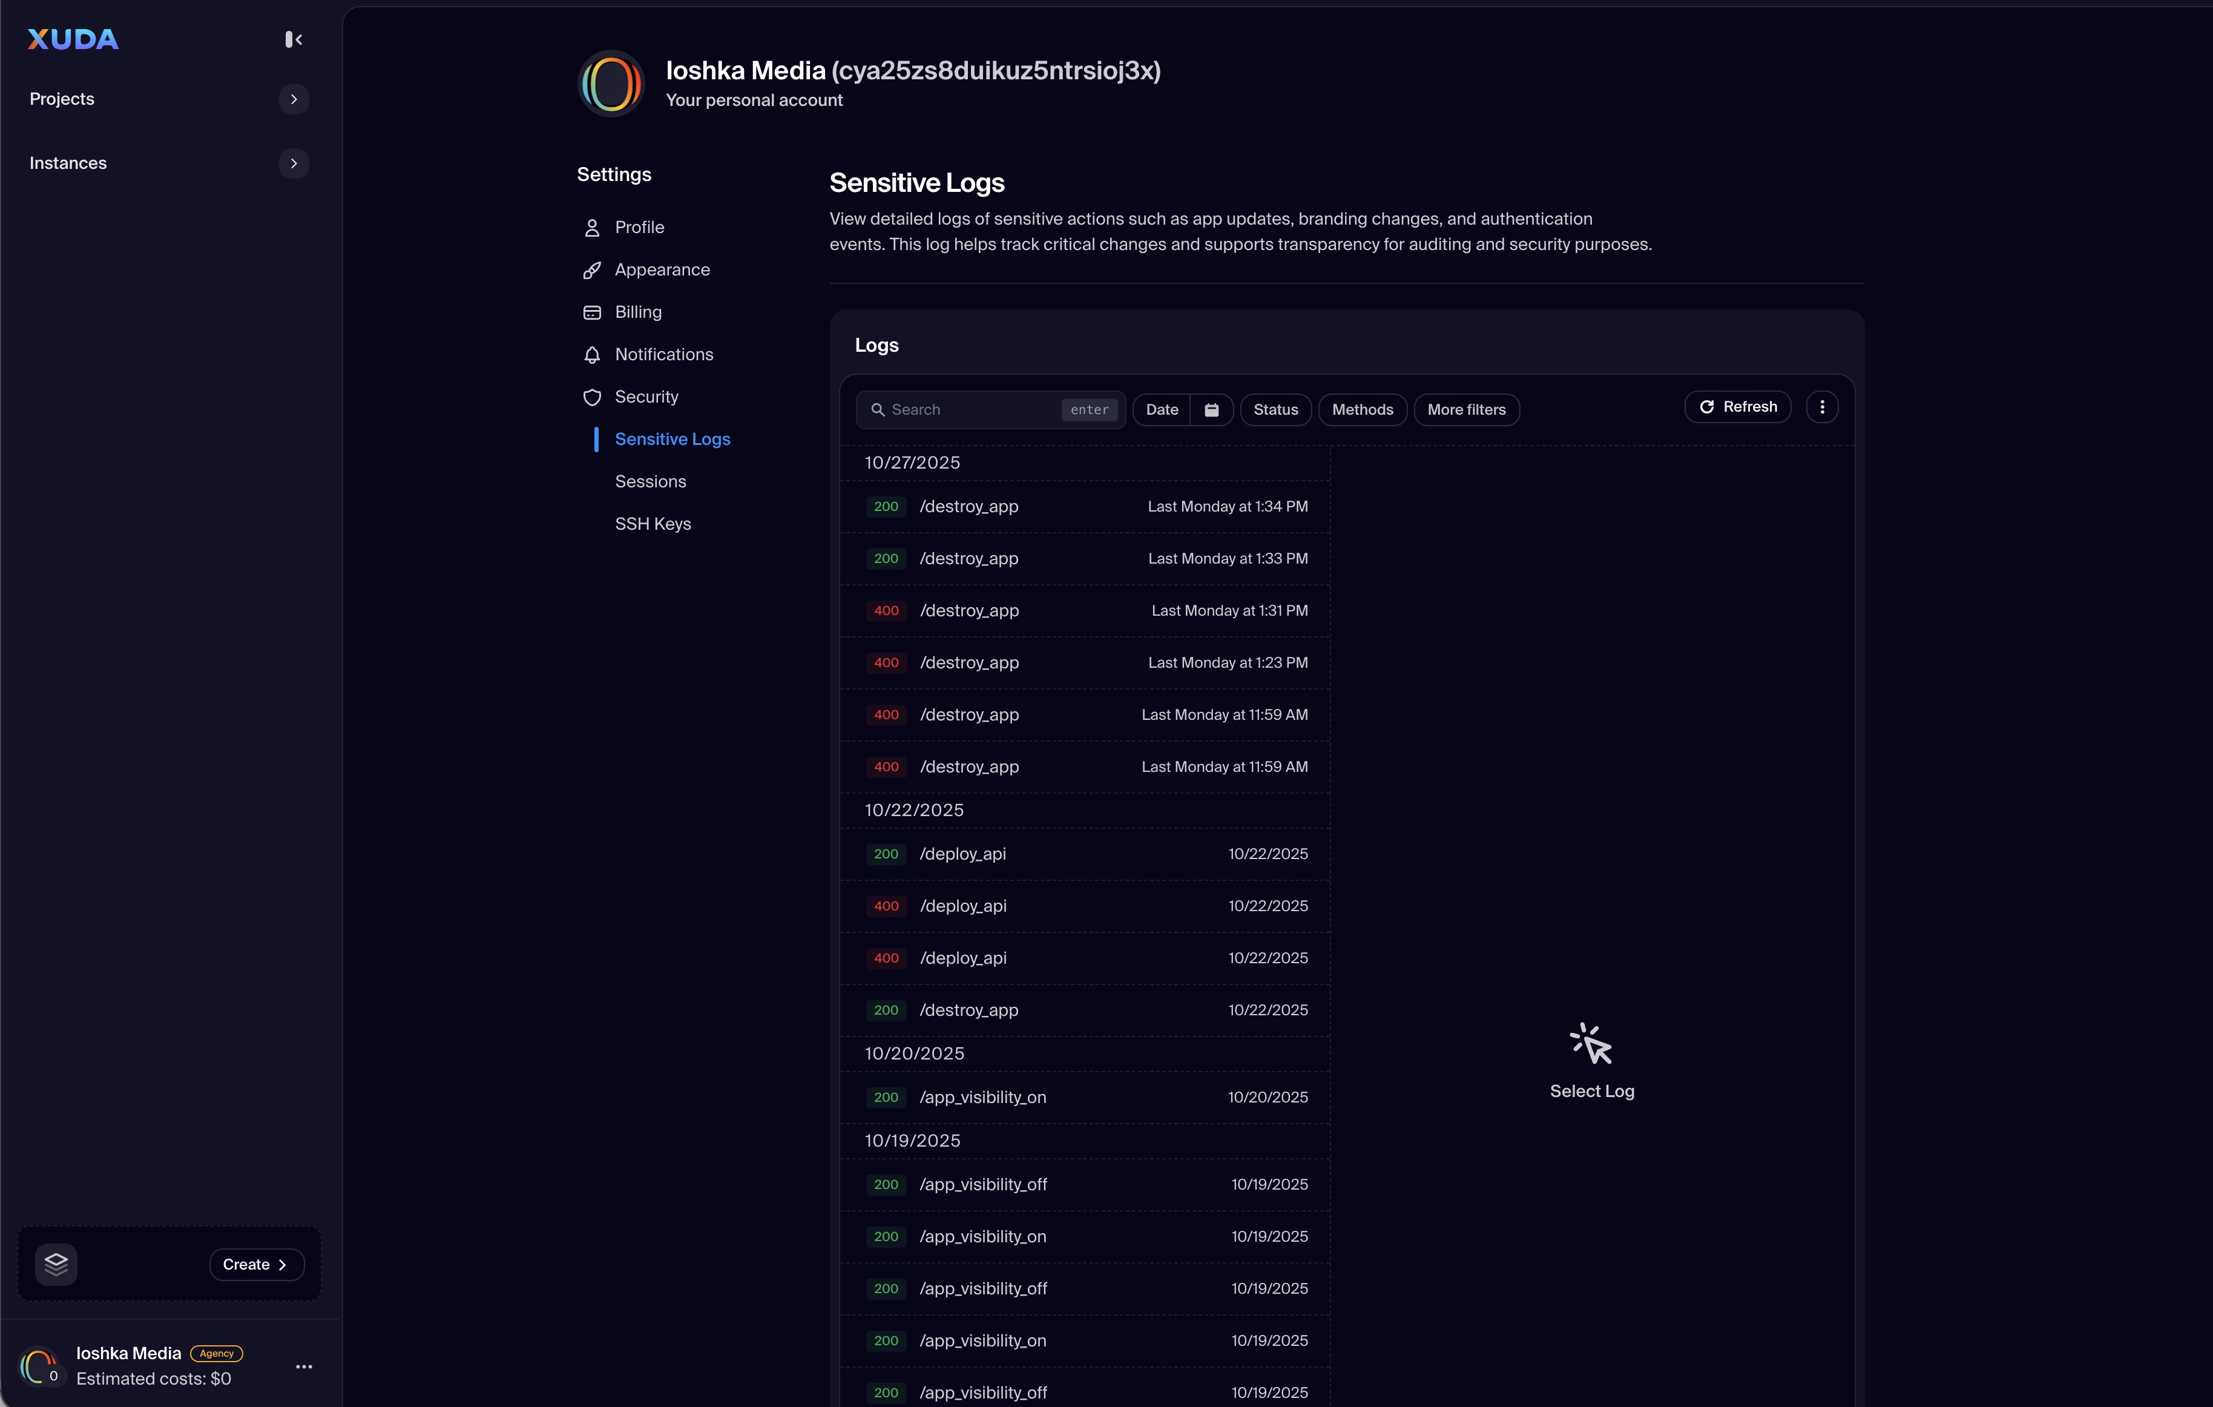Click the Ioshka Media profile avatar header
The width and height of the screenshot is (2213, 1407).
click(x=611, y=84)
